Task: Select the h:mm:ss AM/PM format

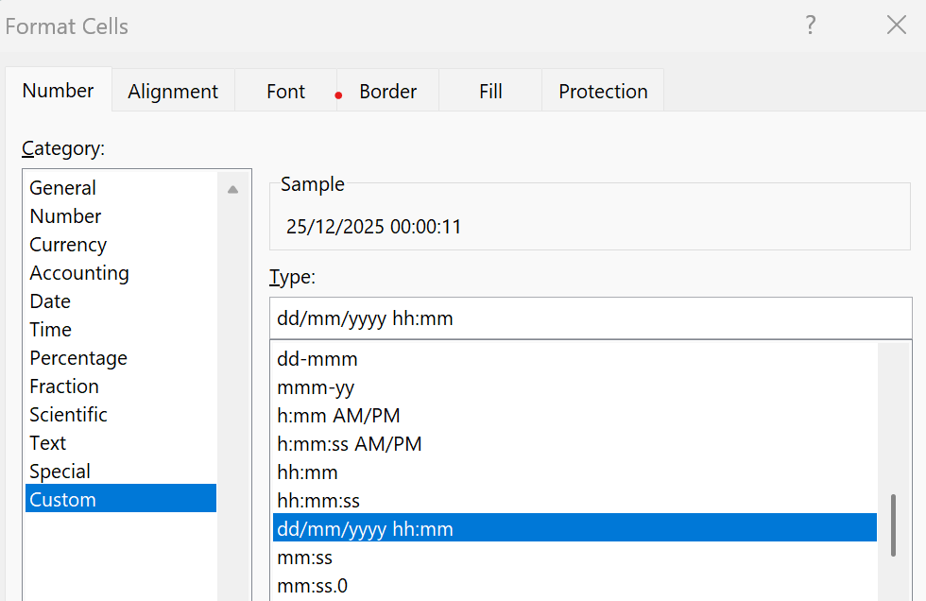Action: (350, 444)
